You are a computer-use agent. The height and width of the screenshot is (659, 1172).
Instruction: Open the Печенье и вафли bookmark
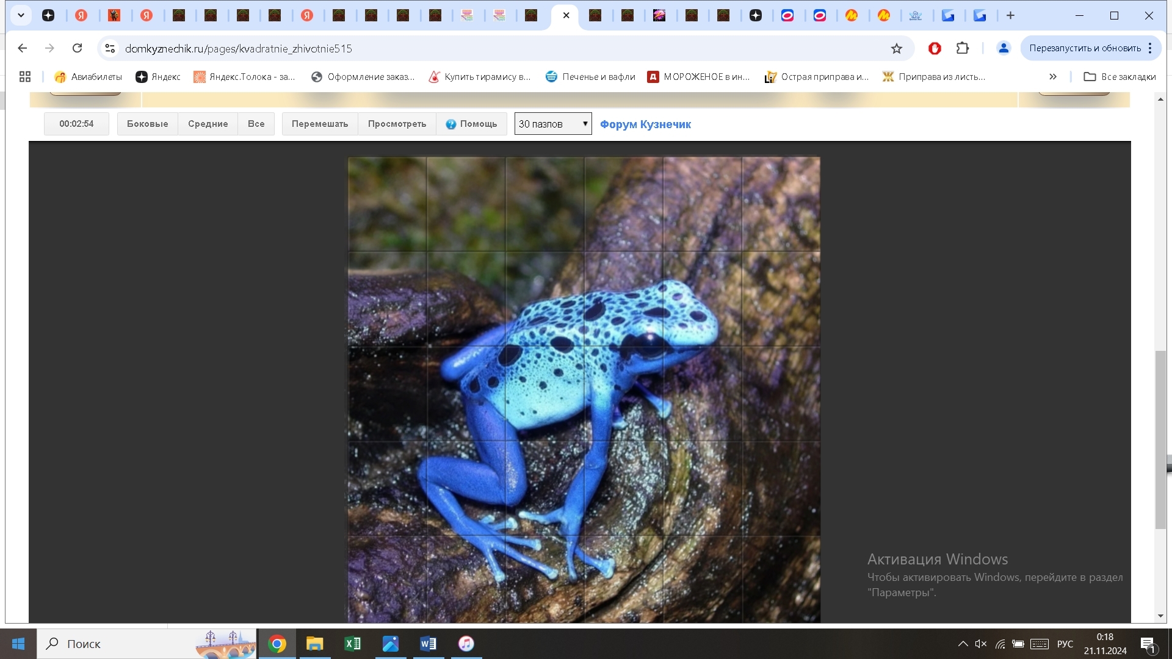[590, 76]
